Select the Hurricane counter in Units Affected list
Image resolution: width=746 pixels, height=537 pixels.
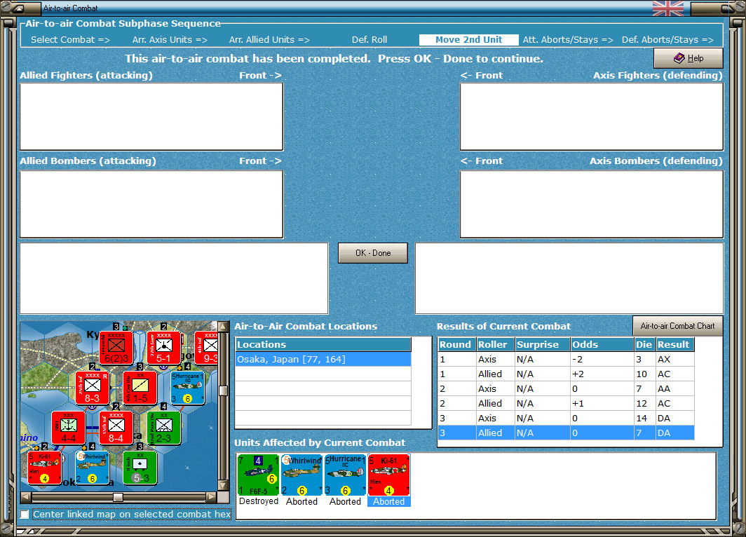point(346,475)
